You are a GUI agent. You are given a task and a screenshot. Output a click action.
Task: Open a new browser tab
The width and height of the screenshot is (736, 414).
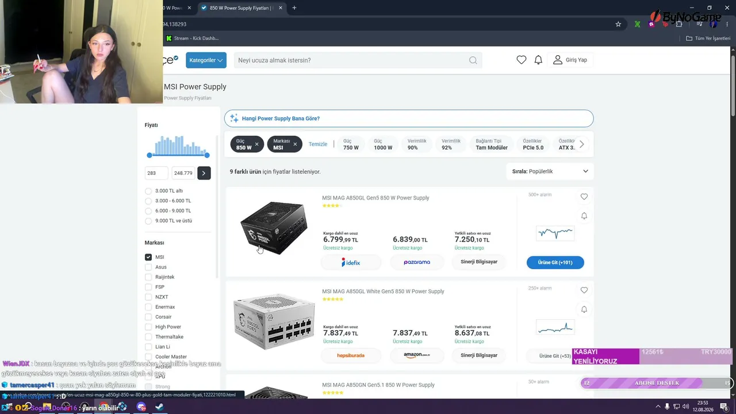tap(294, 8)
